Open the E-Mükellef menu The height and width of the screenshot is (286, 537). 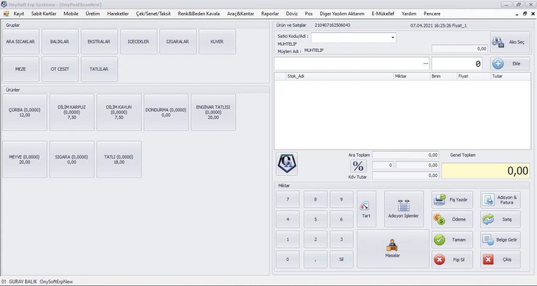click(383, 14)
